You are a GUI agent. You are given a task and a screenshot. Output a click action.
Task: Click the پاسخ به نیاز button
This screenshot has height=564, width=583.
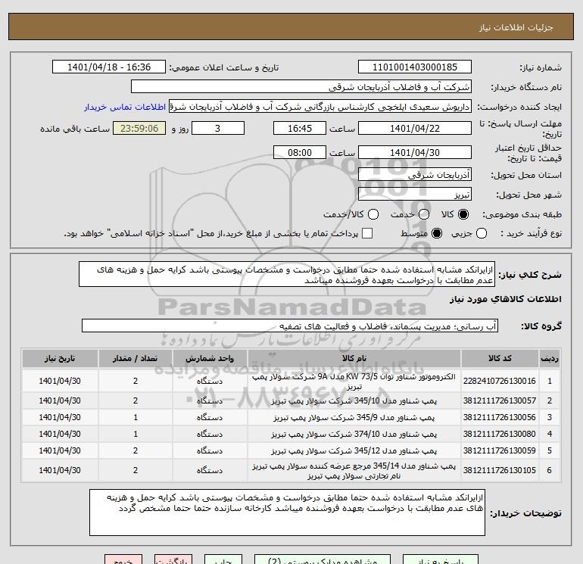tap(441, 561)
